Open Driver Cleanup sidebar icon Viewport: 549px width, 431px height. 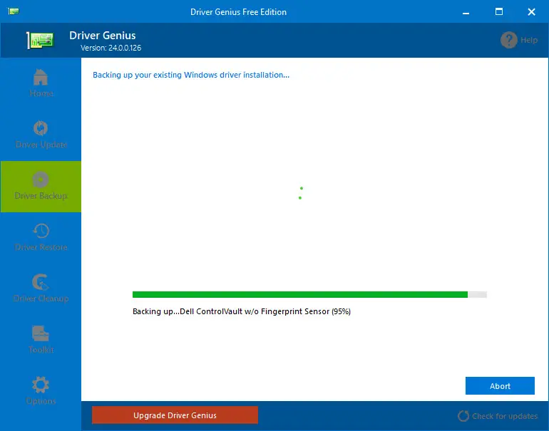(x=41, y=282)
